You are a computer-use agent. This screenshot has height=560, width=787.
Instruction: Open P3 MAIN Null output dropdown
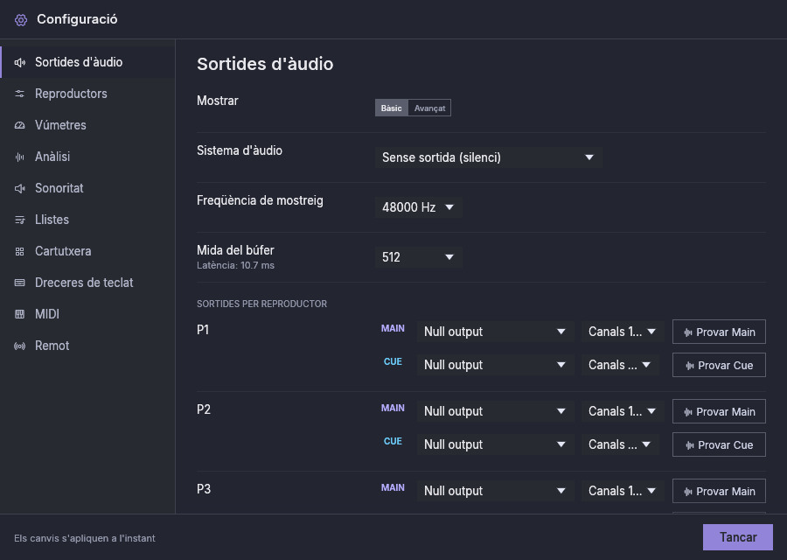tap(496, 491)
